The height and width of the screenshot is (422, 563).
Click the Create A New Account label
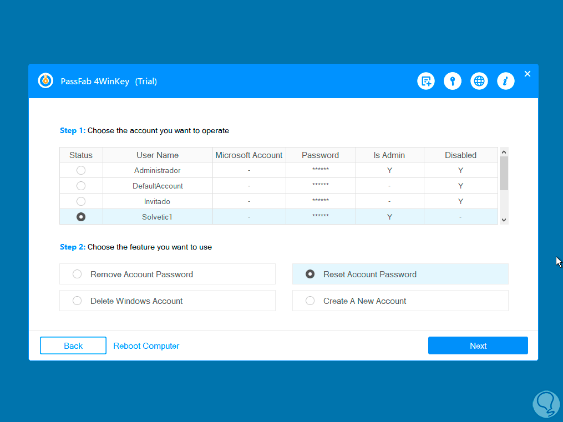(x=365, y=301)
